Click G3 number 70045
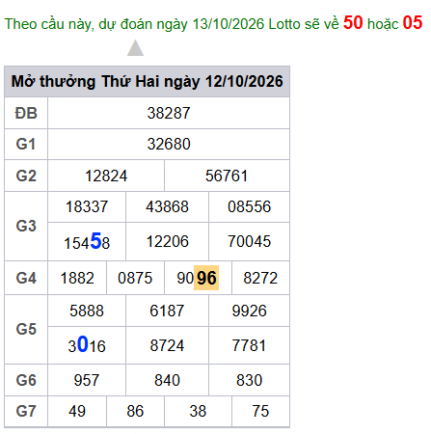This screenshot has width=431, height=434. [250, 242]
